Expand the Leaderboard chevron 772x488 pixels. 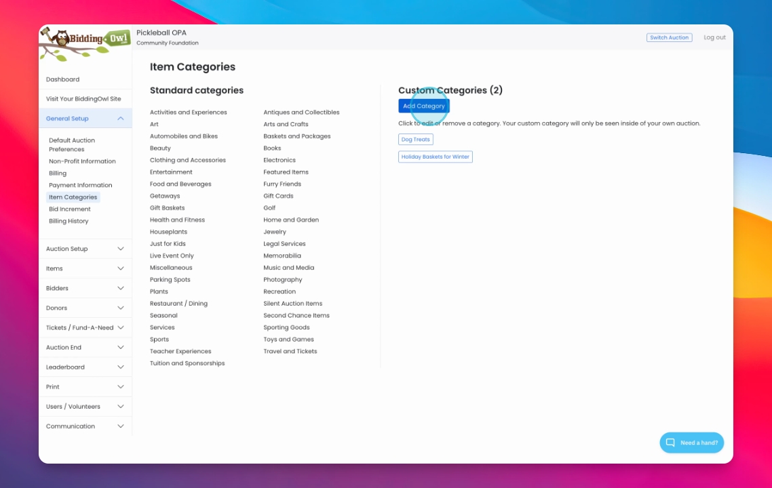click(x=121, y=367)
